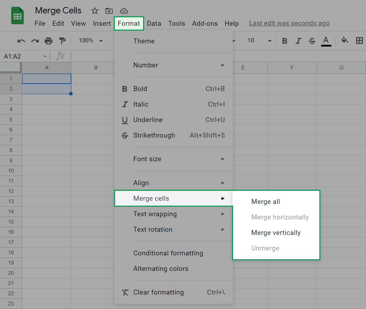This screenshot has height=309, width=366.
Task: Open the Move to folder icon
Action: [108, 11]
